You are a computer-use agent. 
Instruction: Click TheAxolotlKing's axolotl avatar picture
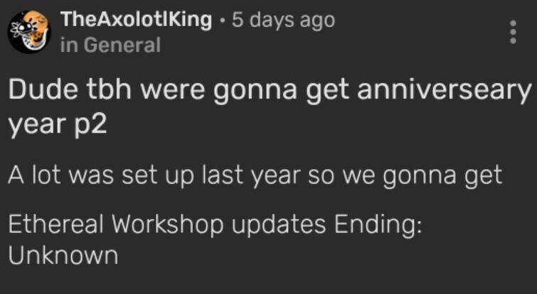coord(29,32)
